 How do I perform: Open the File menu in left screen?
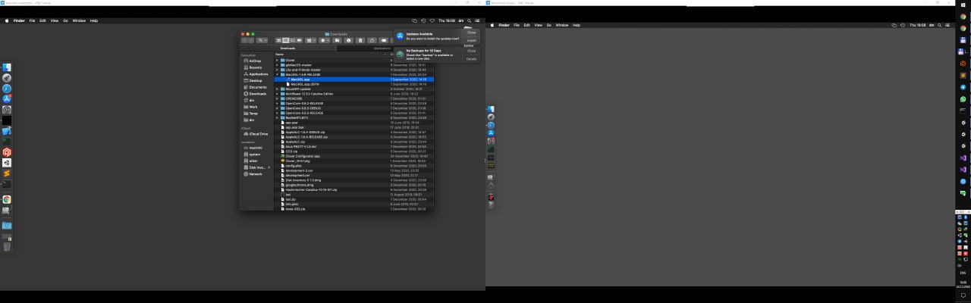(33, 20)
